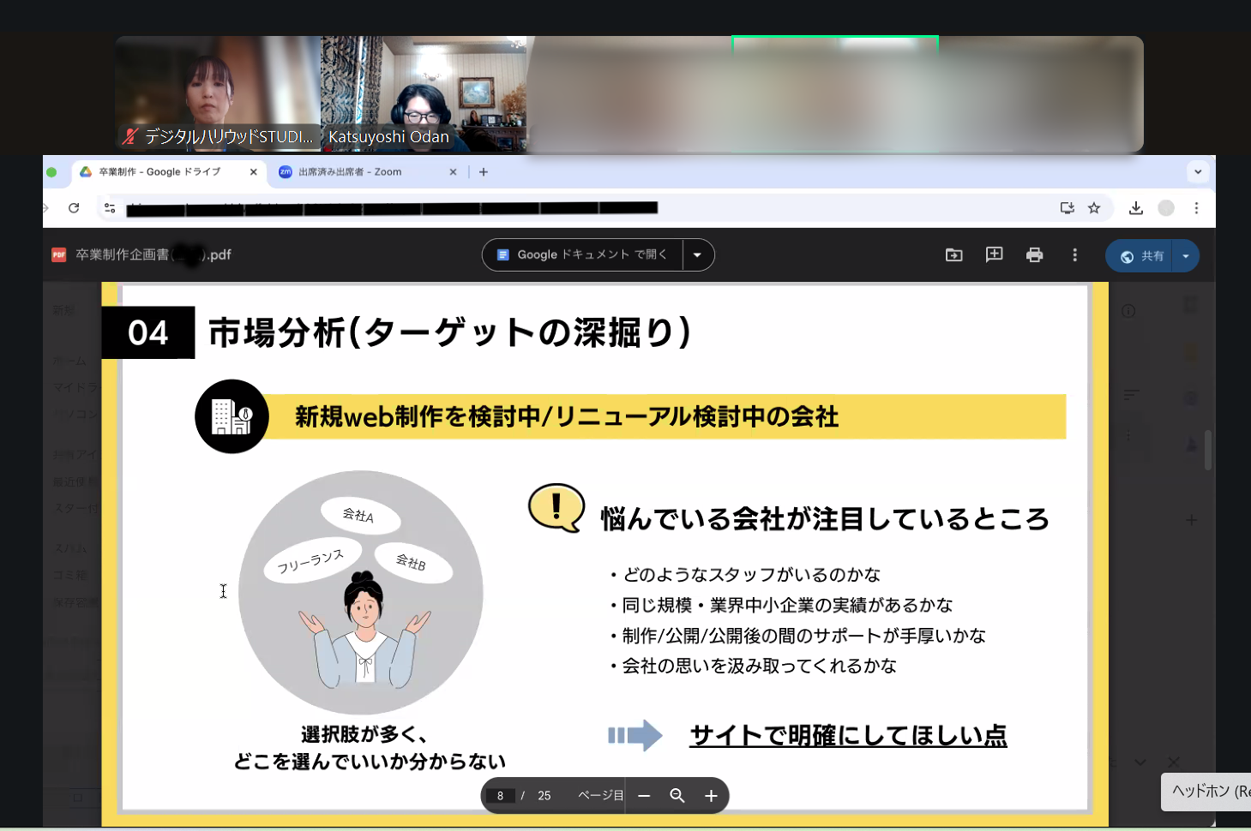Switch to the 出席済み出席者 - Zoom tab
This screenshot has height=831, width=1251.
(x=360, y=172)
